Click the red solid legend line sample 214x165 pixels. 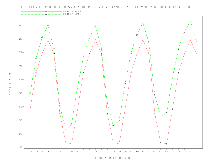point(42,11)
